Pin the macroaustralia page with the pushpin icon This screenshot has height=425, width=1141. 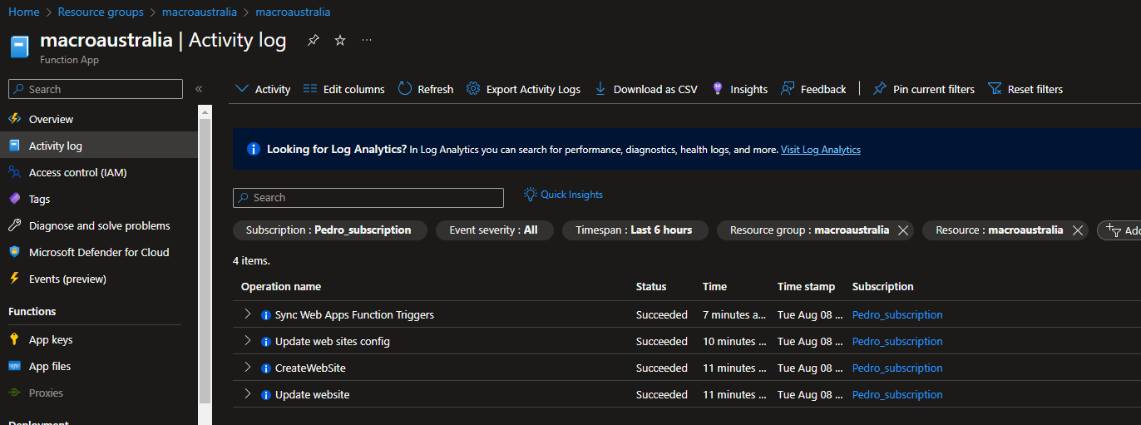pos(314,40)
